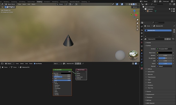Disable Collection in renders camera icon
The image size is (176, 105).
pyautogui.click(x=174, y=9)
